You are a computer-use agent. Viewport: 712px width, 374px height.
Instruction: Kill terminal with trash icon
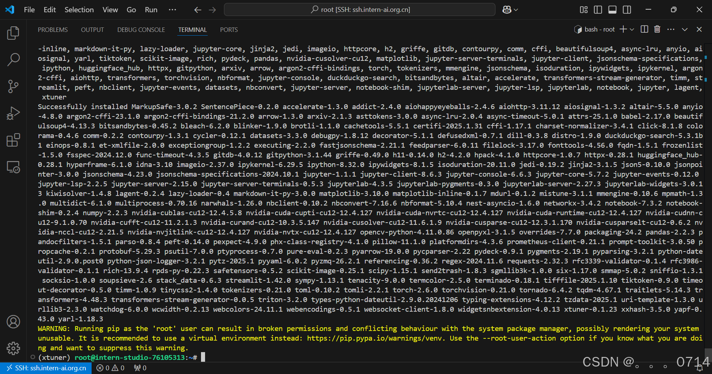(657, 29)
